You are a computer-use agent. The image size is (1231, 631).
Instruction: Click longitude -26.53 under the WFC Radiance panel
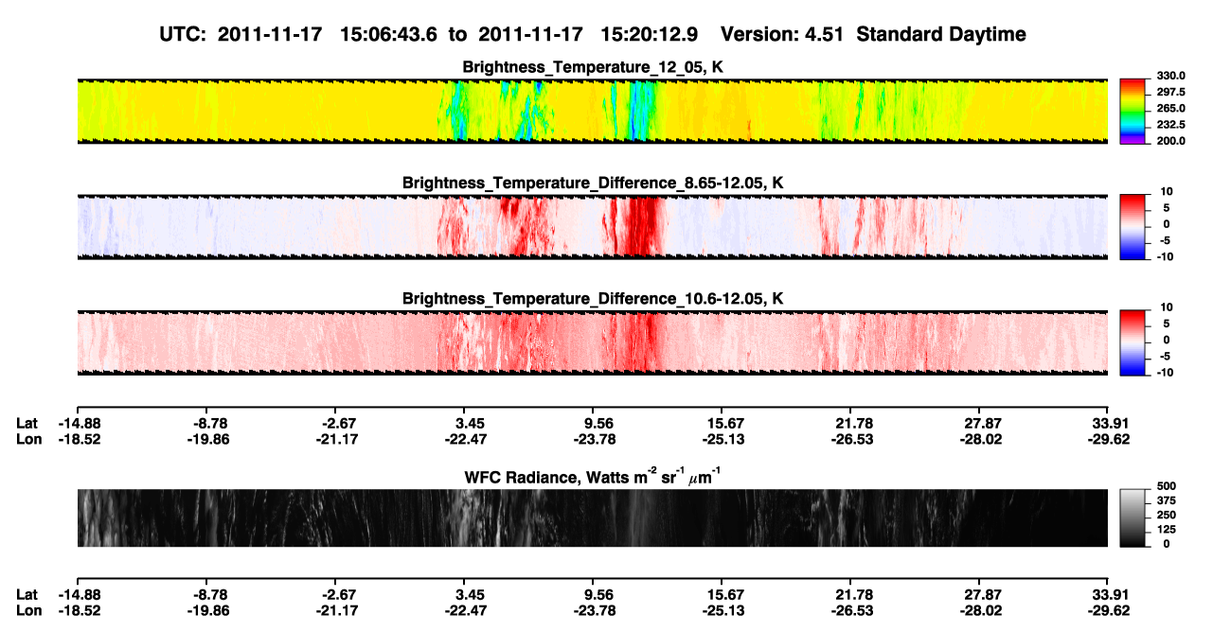[851, 611]
